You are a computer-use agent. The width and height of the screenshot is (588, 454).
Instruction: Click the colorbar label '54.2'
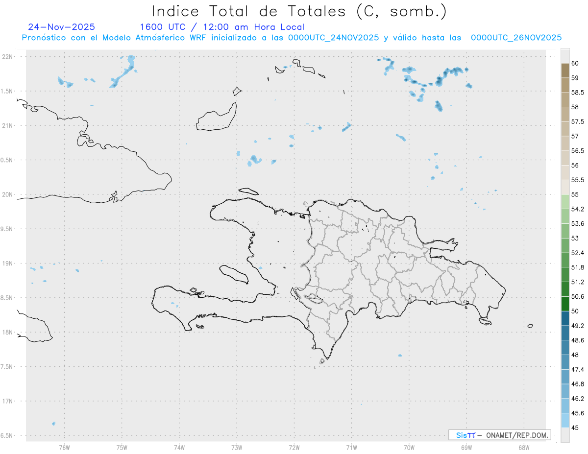(578, 209)
